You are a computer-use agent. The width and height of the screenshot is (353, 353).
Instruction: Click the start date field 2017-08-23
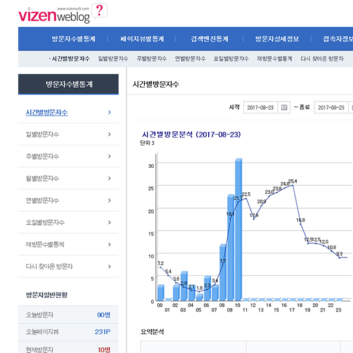pos(260,107)
